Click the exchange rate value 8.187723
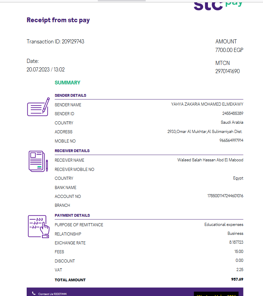This screenshot has width=263, height=296. (236, 242)
